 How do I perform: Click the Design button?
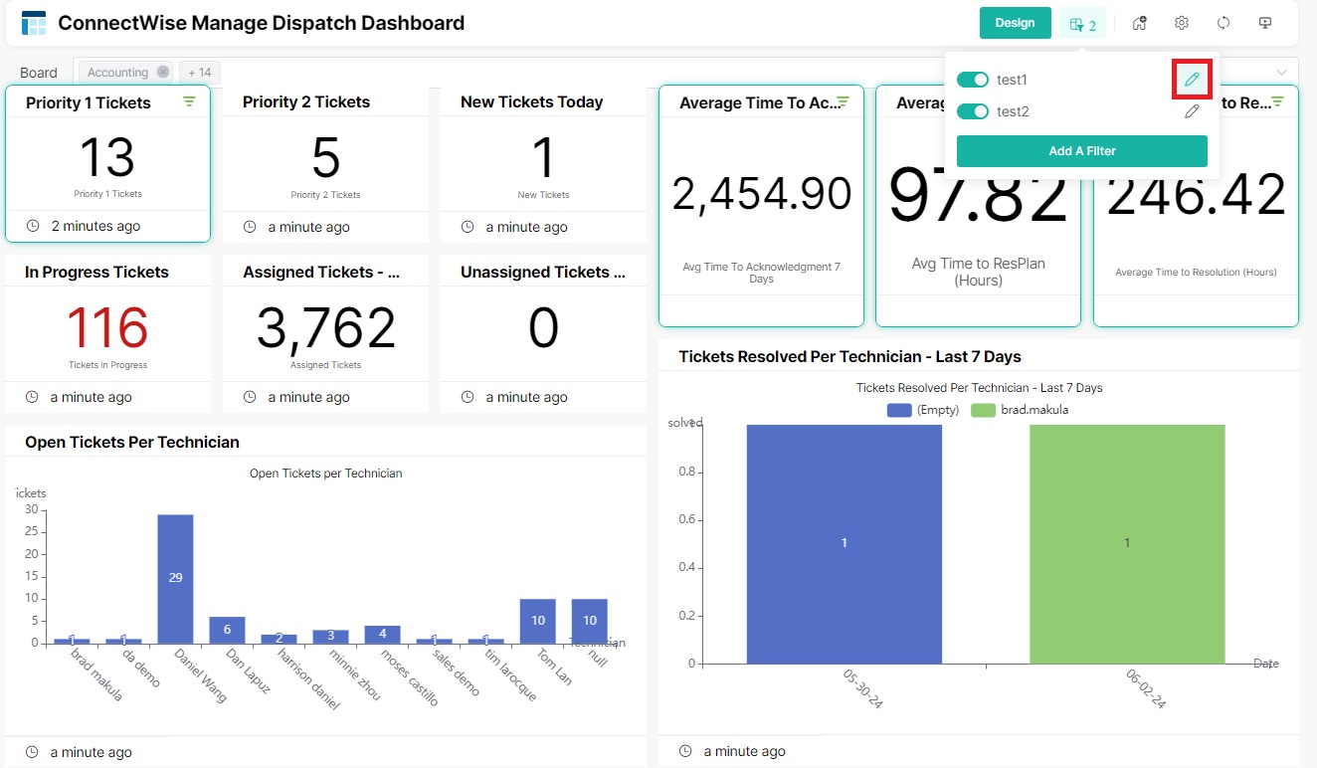pyautogui.click(x=1015, y=22)
